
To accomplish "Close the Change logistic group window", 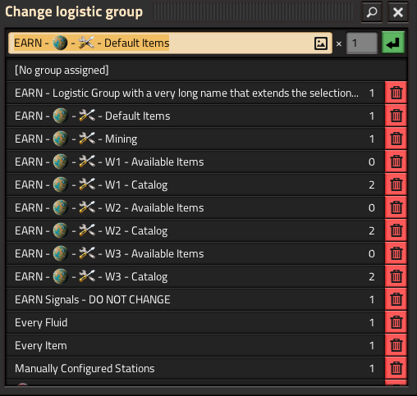I will coord(398,11).
